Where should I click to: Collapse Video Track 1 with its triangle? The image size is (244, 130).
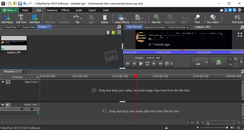3,82
